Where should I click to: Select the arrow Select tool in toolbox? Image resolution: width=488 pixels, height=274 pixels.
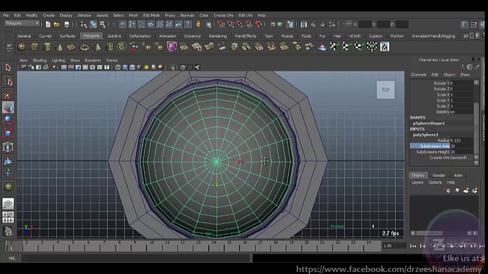click(8, 68)
